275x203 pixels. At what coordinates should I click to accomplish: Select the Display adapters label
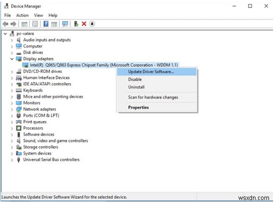click(x=39, y=59)
